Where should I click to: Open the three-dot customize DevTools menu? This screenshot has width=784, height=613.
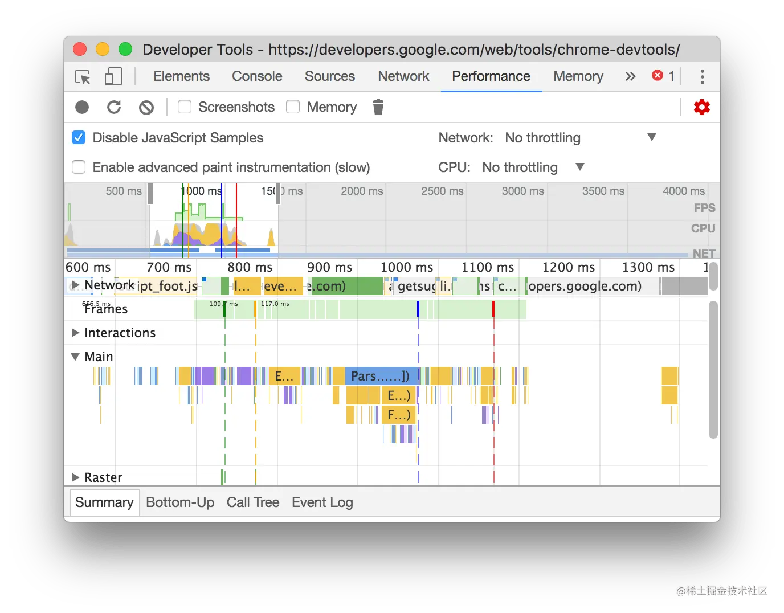click(x=703, y=77)
